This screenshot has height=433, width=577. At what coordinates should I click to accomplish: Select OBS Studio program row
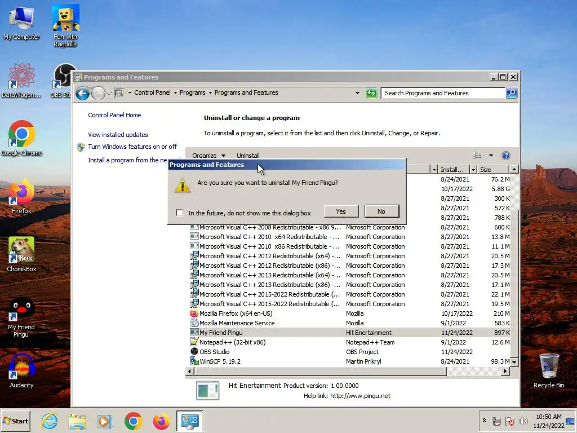click(x=349, y=352)
